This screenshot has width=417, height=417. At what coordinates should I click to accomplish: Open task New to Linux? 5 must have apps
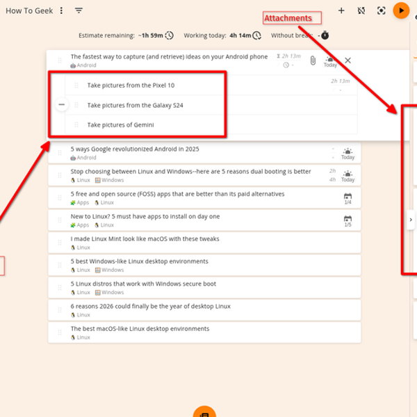pos(145,216)
